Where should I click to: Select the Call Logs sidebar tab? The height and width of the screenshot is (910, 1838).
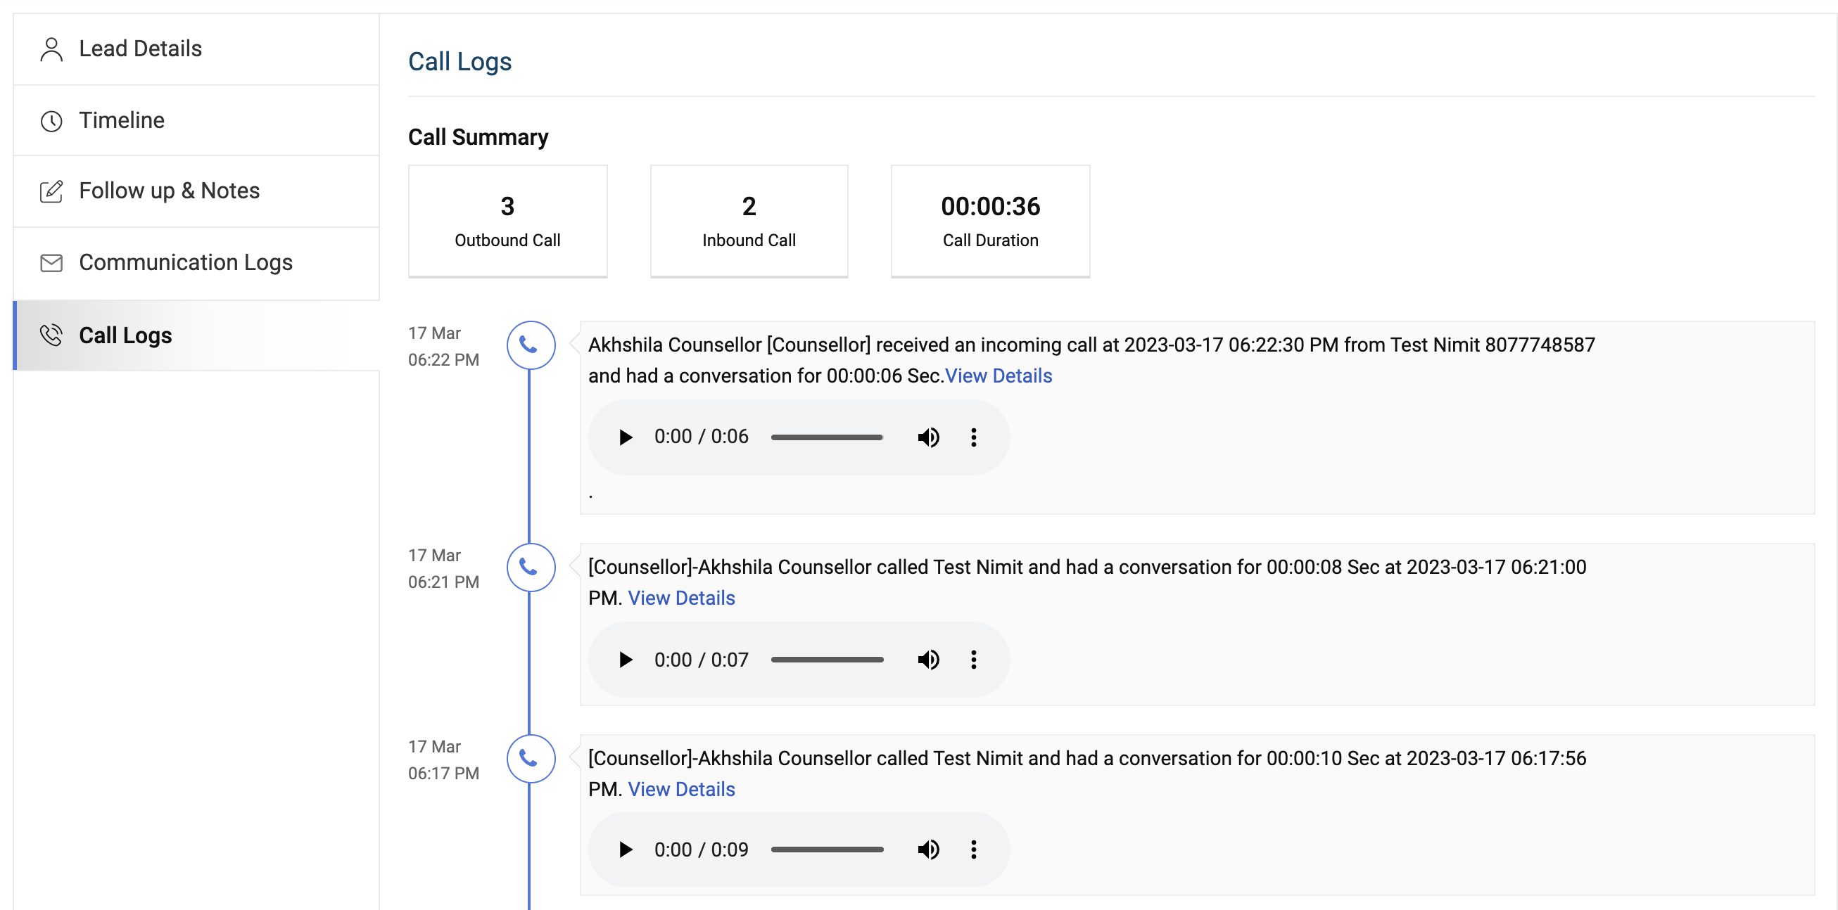(x=196, y=335)
